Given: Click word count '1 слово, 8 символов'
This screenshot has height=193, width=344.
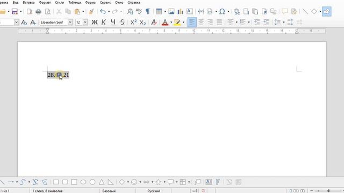Looking at the screenshot, I should pos(47,191).
